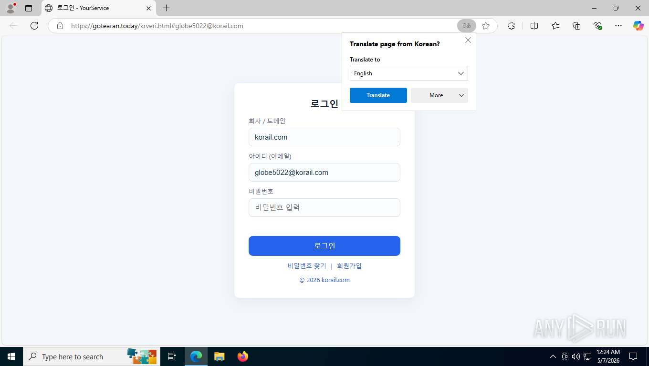Open Microsoft Edge from the taskbar

point(196,356)
